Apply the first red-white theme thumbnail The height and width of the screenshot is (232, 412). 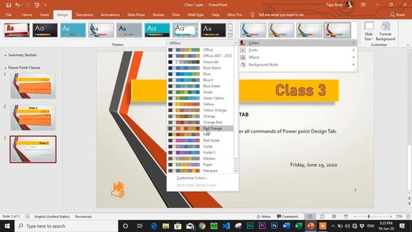(x=17, y=30)
